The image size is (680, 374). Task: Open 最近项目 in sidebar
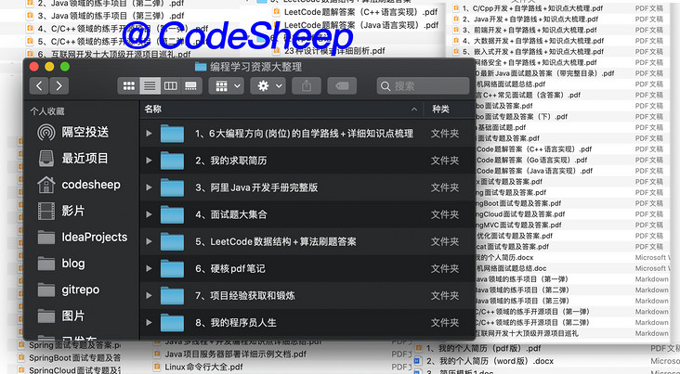pos(82,159)
